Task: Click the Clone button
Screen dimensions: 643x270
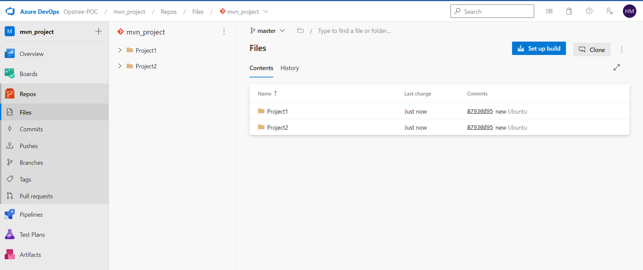Action: (x=592, y=50)
